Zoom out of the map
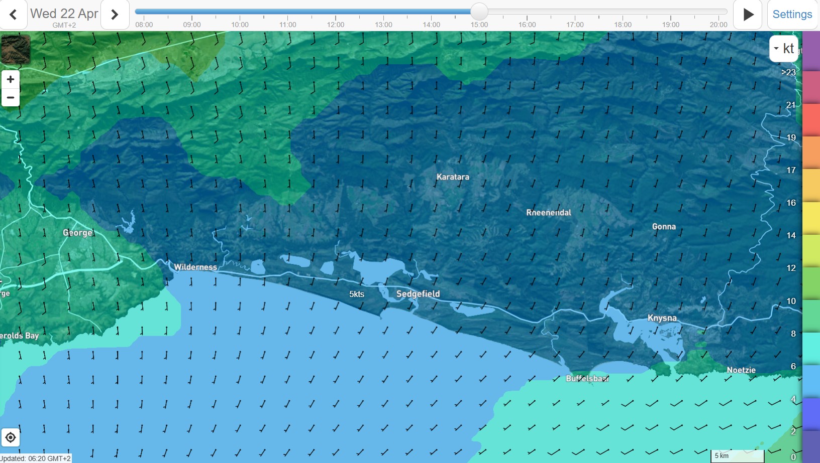Image resolution: width=820 pixels, height=463 pixels. coord(11,97)
